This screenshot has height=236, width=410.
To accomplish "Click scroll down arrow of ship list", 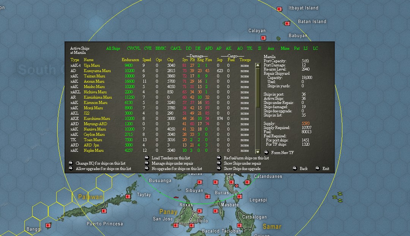I will pyautogui.click(x=257, y=152).
